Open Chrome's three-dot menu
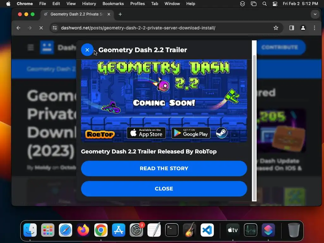Screen dimensions: 324x243 [315, 28]
